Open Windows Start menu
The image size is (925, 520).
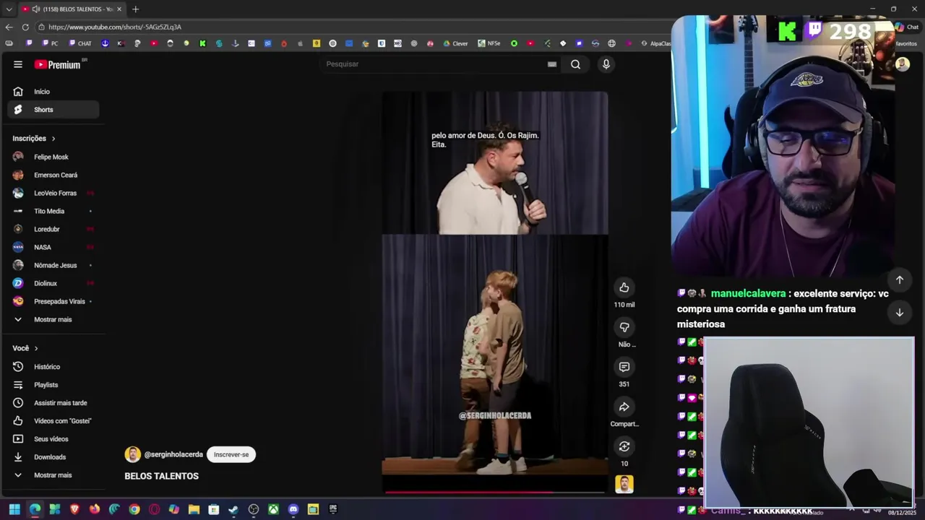(x=14, y=509)
